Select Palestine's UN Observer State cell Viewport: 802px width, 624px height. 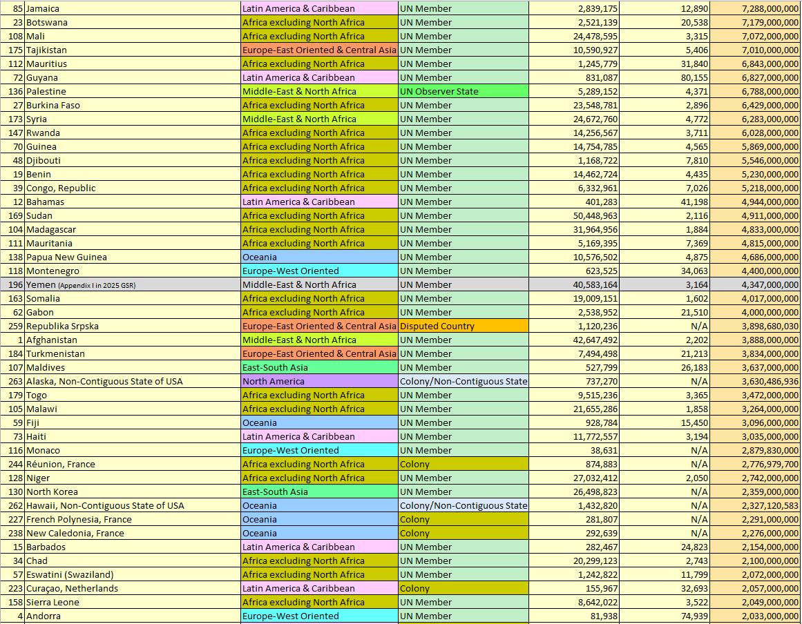pos(464,92)
